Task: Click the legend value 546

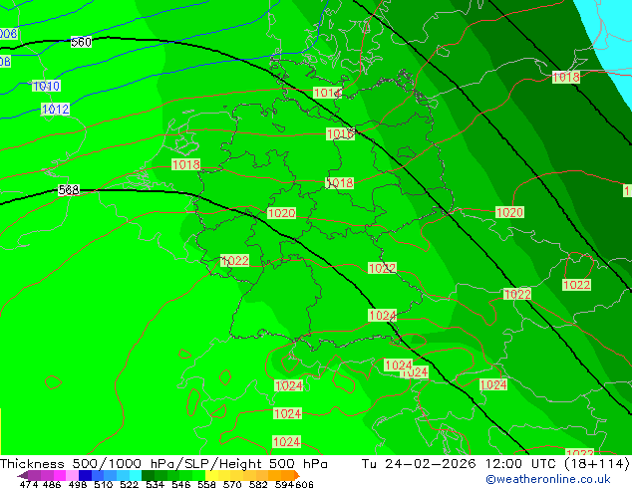Action: point(181,484)
